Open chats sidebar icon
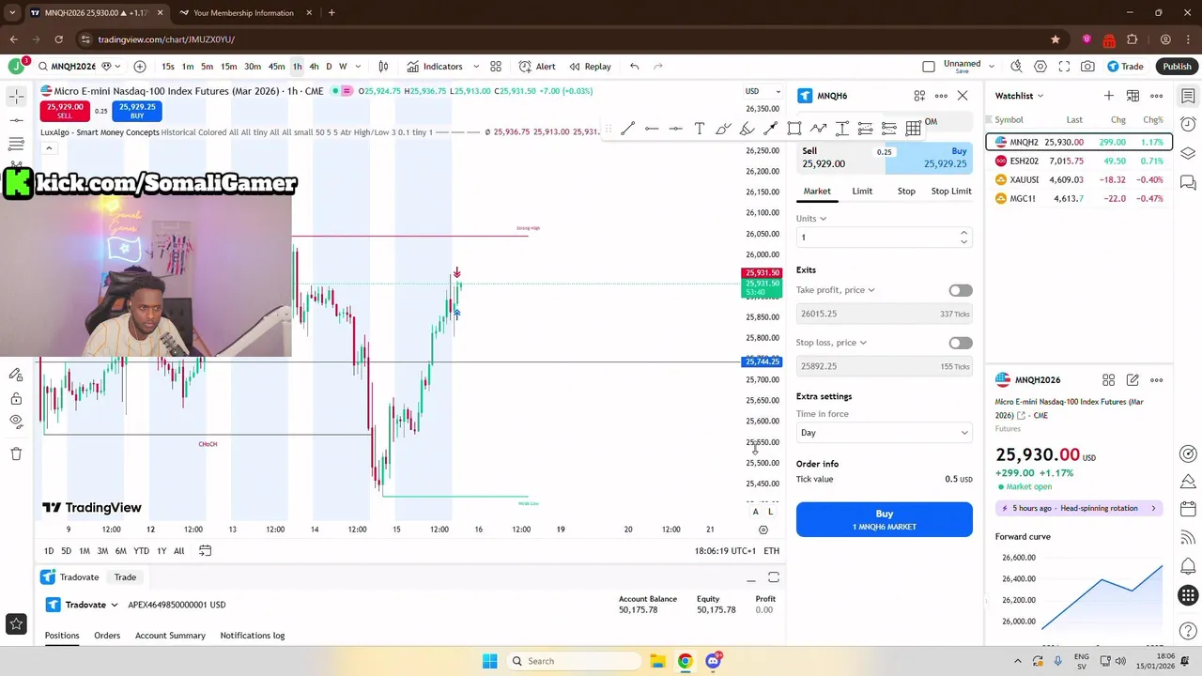 1188,182
